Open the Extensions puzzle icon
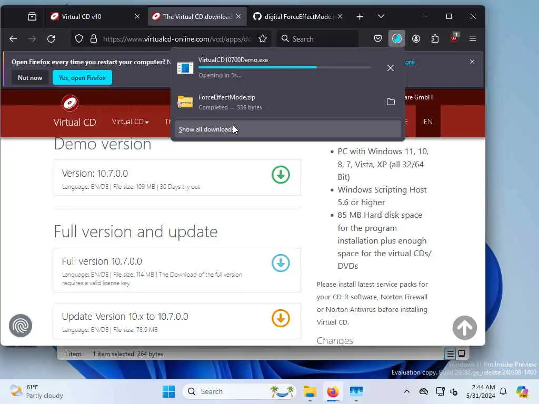 435,38
